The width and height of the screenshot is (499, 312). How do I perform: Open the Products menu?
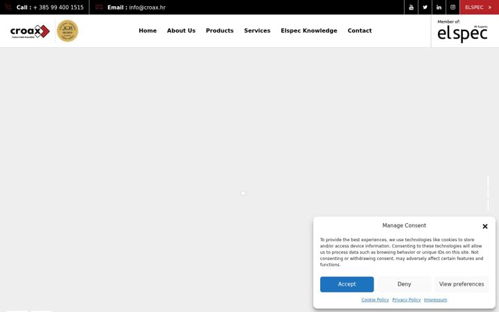(x=220, y=31)
